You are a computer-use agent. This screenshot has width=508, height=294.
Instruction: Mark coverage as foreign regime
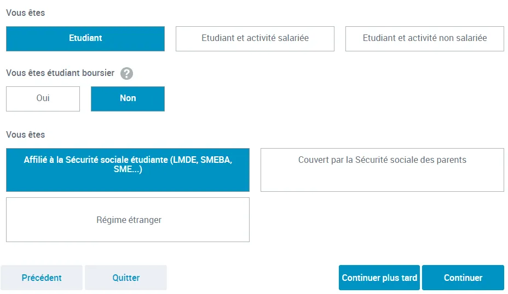128,220
